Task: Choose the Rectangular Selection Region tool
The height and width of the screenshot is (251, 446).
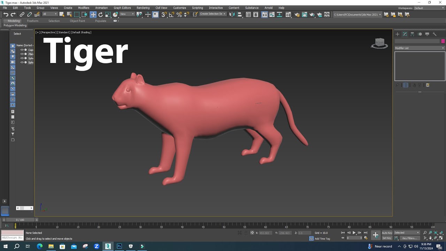Action: 77,14
